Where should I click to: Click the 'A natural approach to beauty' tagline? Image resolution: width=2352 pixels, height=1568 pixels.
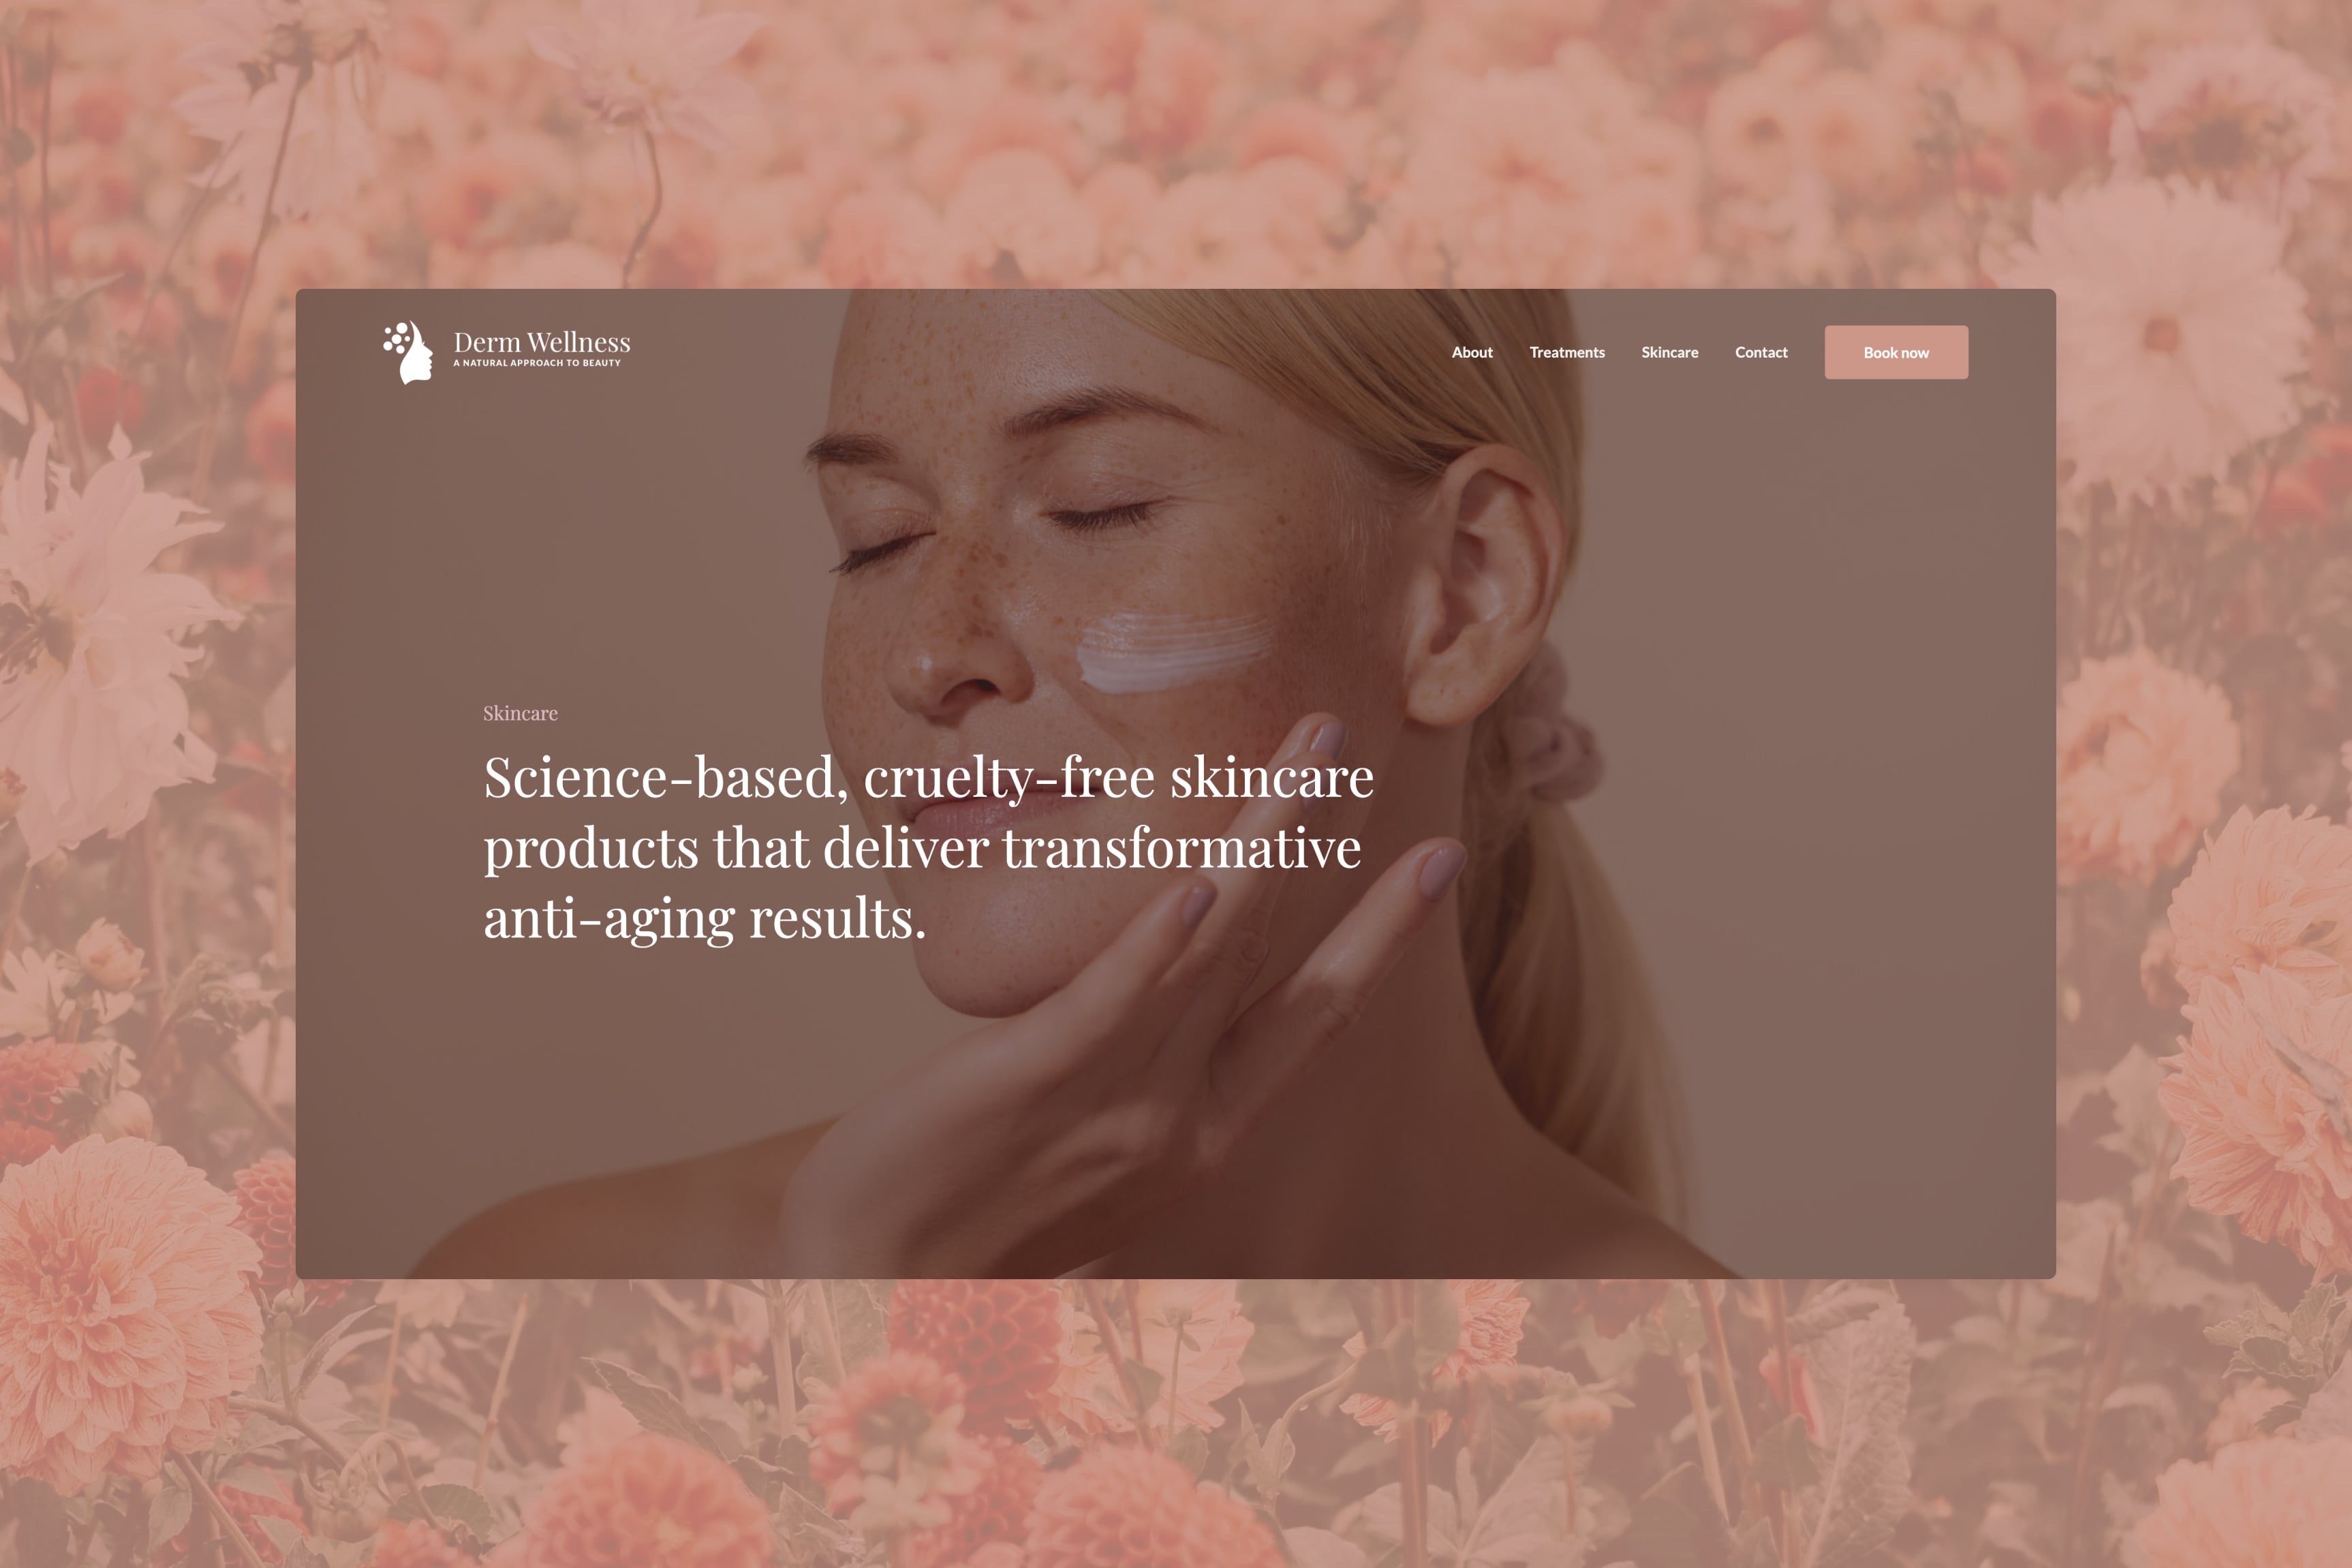click(x=537, y=363)
